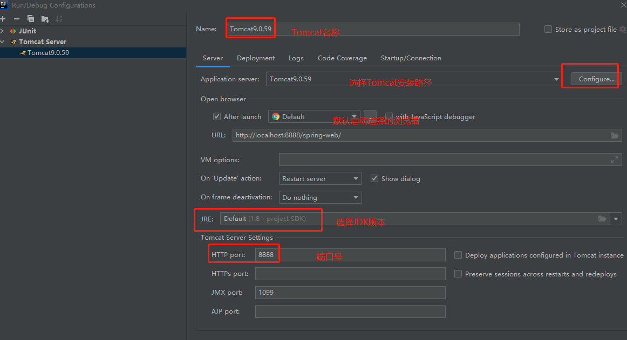
Task: Expand the VM options field
Action: (x=615, y=160)
